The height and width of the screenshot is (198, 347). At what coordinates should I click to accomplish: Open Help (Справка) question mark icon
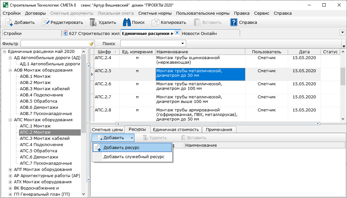tap(234, 23)
